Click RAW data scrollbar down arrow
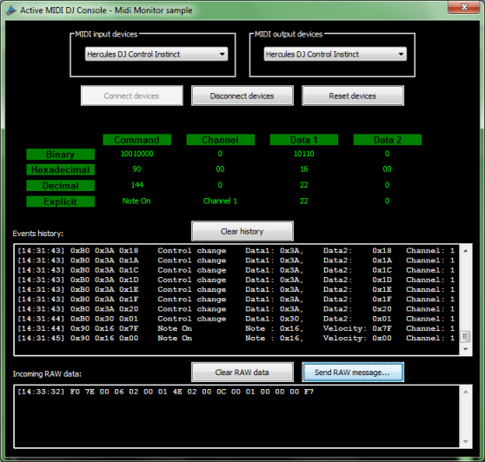The height and width of the screenshot is (462, 485). 466,441
